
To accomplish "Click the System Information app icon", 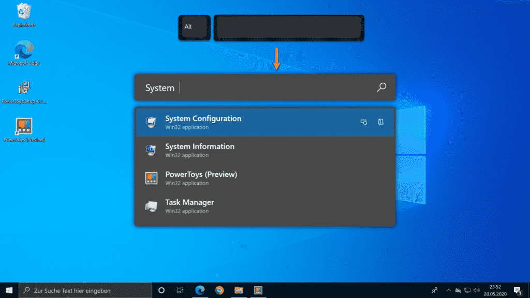I will click(x=151, y=150).
